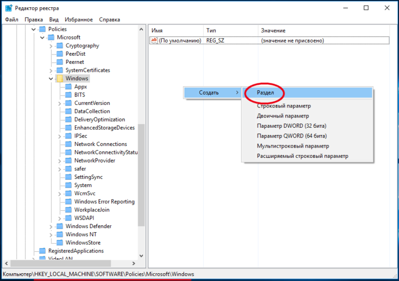Select the Network Connections key
Screen dimensions: 399x281
(x=100, y=144)
